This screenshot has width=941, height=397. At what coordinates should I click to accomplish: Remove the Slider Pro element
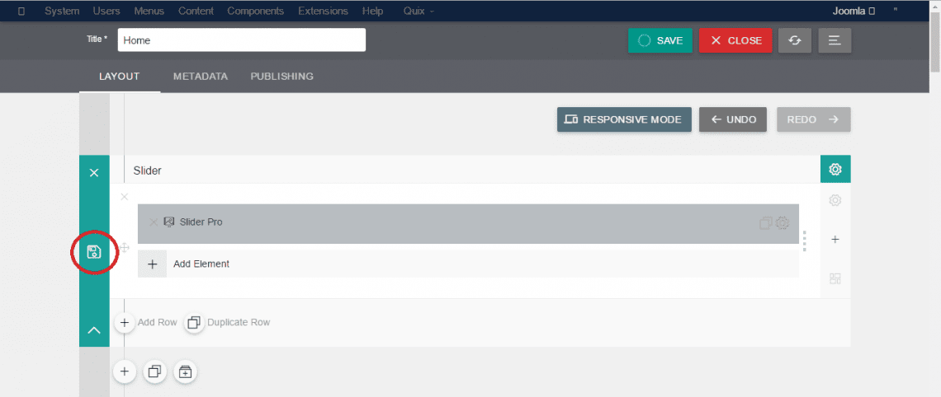pos(153,222)
